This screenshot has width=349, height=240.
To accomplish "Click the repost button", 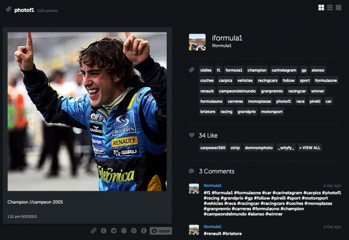I will point(161,231).
